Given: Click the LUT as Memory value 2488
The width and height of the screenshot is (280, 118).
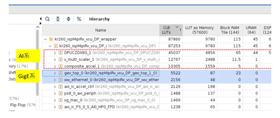Looking at the screenshot, I should [210, 60].
